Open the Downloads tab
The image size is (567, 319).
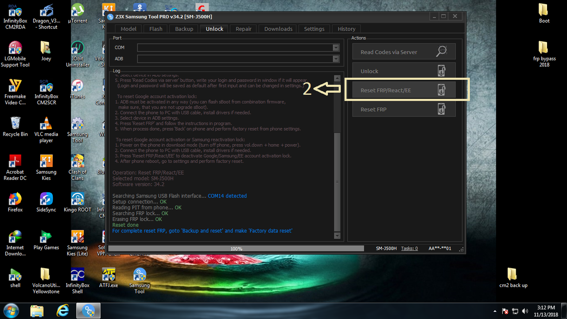[278, 29]
